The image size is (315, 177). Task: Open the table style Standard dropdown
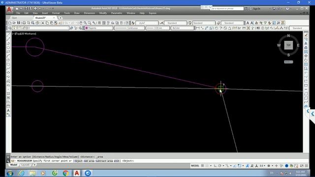pos(204,23)
